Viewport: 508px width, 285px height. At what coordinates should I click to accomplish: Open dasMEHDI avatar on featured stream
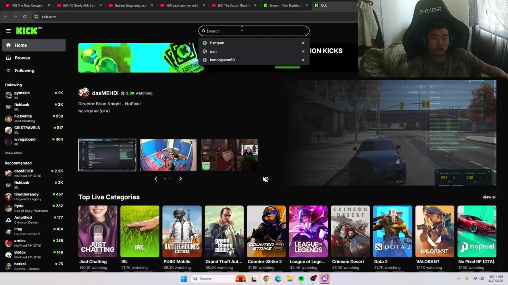pyautogui.click(x=84, y=93)
